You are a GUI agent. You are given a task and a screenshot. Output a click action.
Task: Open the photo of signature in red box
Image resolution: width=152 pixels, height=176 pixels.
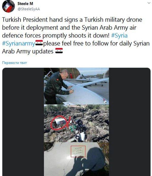click(76, 159)
